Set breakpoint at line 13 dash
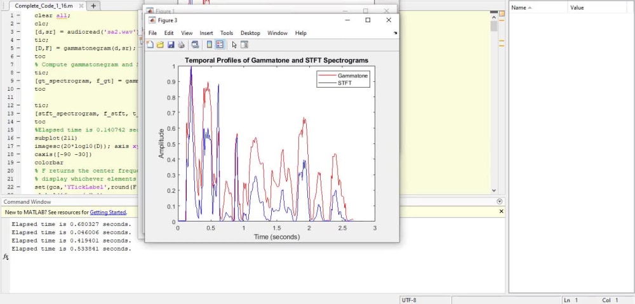 pos(19,114)
